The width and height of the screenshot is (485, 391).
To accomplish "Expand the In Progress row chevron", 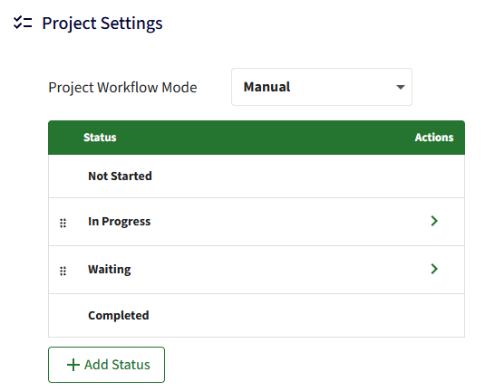I will (x=434, y=221).
